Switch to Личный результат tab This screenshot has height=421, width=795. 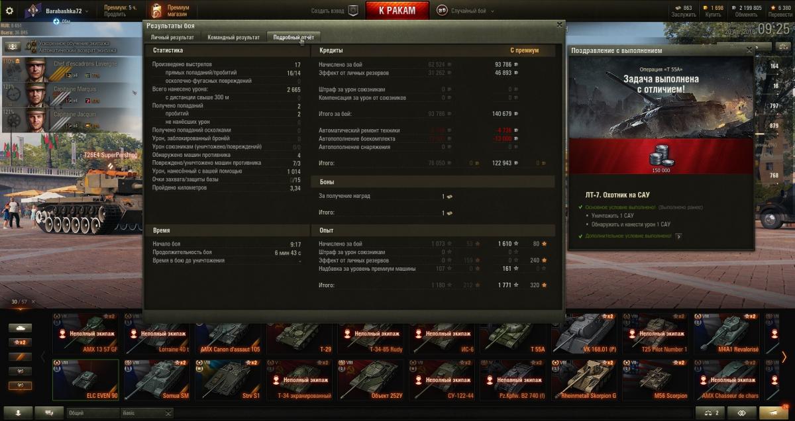(172, 38)
